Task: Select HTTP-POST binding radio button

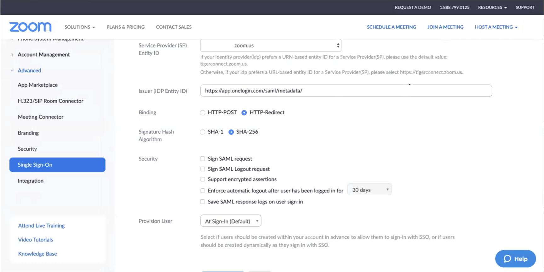Action: 203,113
